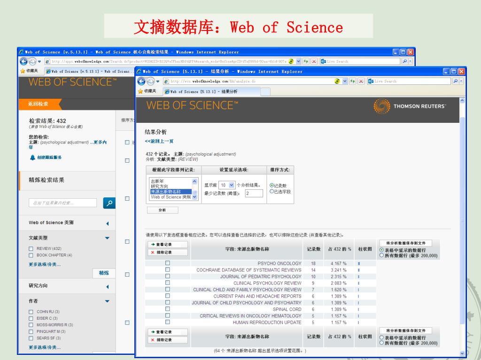This screenshot has width=481, height=360.
Task: Click the address bar in 结果分析 window
Action: 248,82
